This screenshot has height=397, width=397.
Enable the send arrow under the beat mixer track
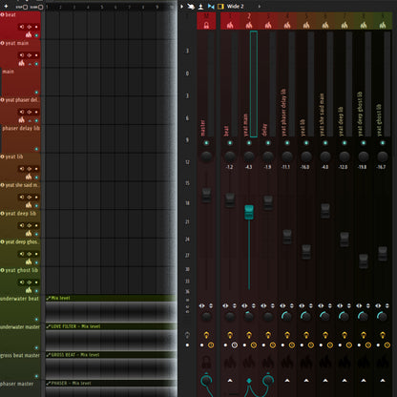(230, 381)
